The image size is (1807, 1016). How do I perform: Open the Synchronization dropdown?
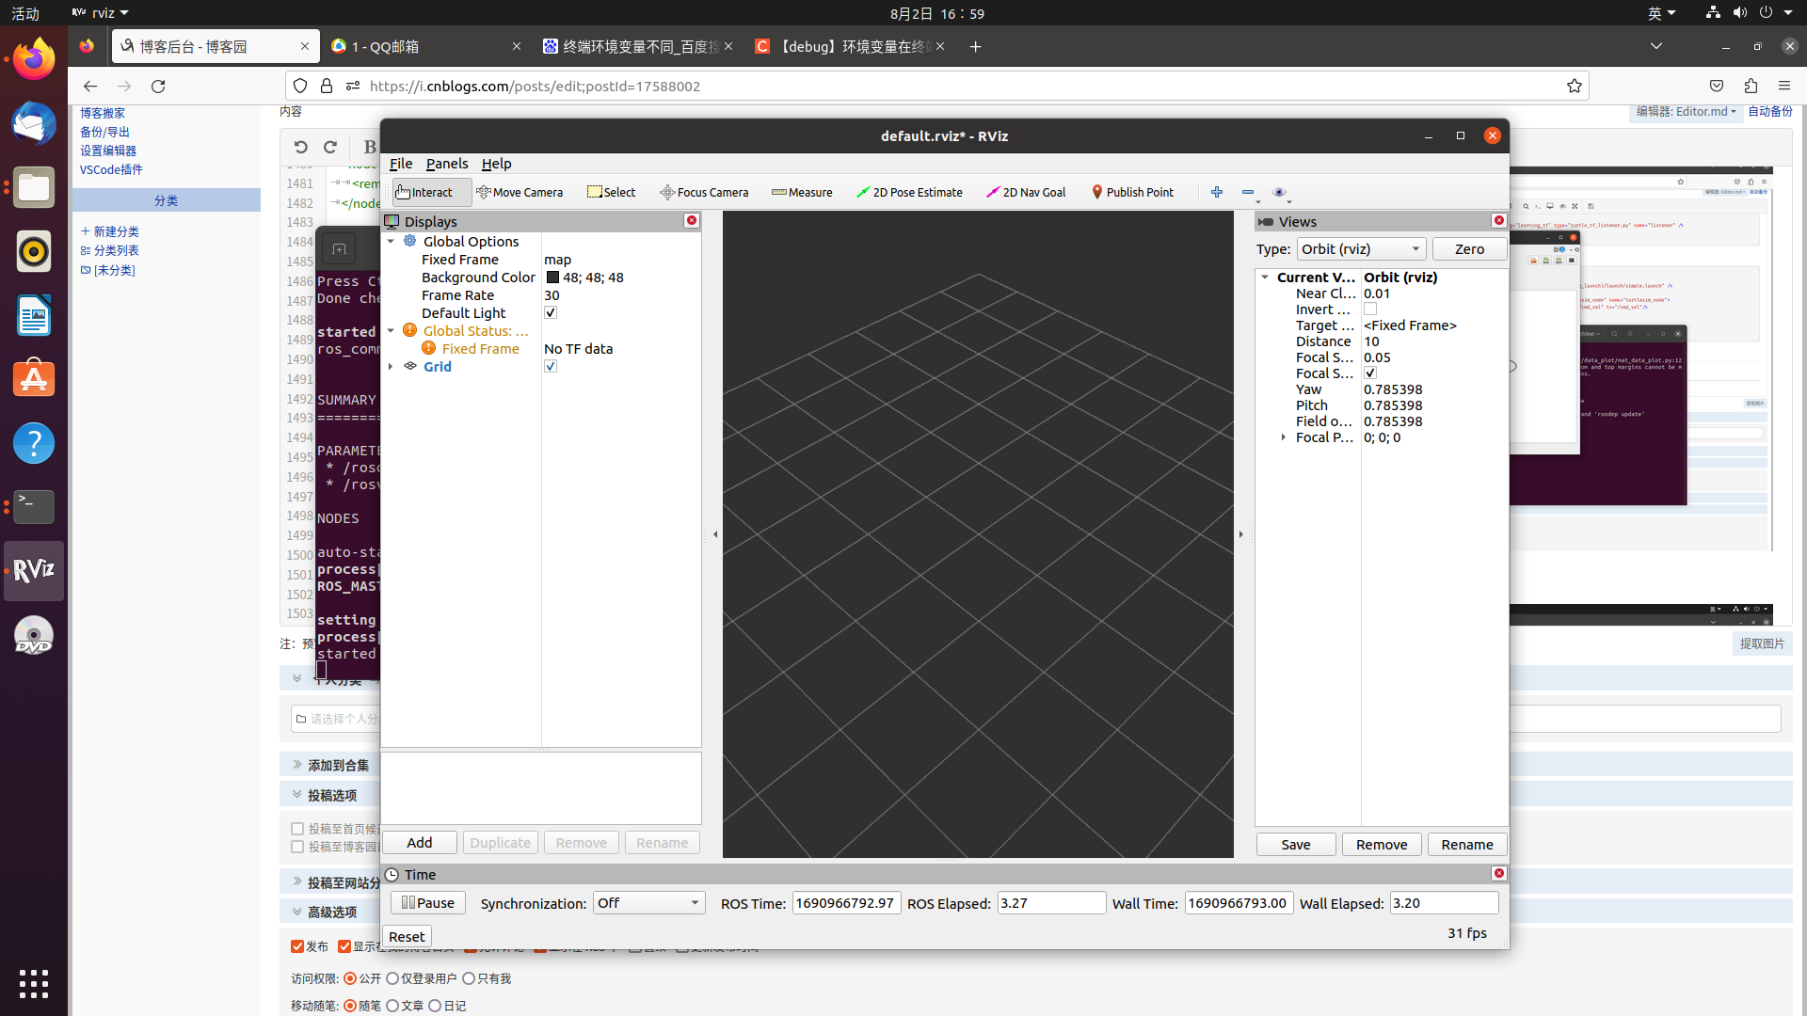[648, 903]
